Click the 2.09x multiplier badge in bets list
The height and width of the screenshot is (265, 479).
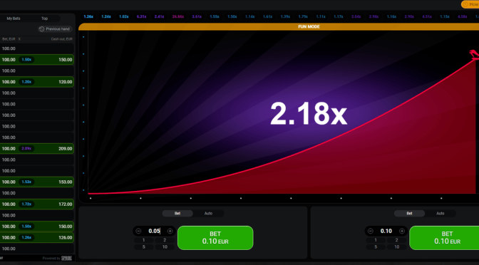(26, 149)
